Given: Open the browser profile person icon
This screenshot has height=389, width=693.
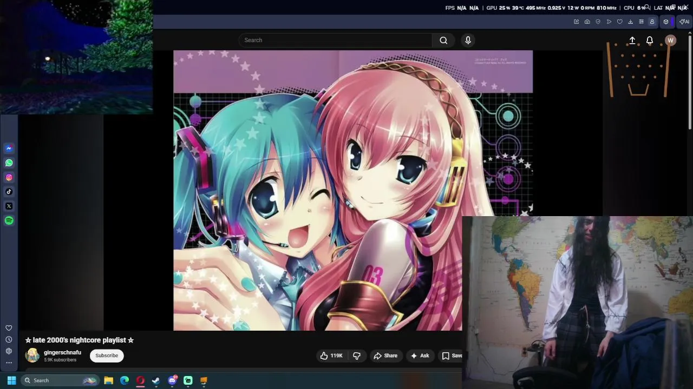Looking at the screenshot, I should click(652, 22).
